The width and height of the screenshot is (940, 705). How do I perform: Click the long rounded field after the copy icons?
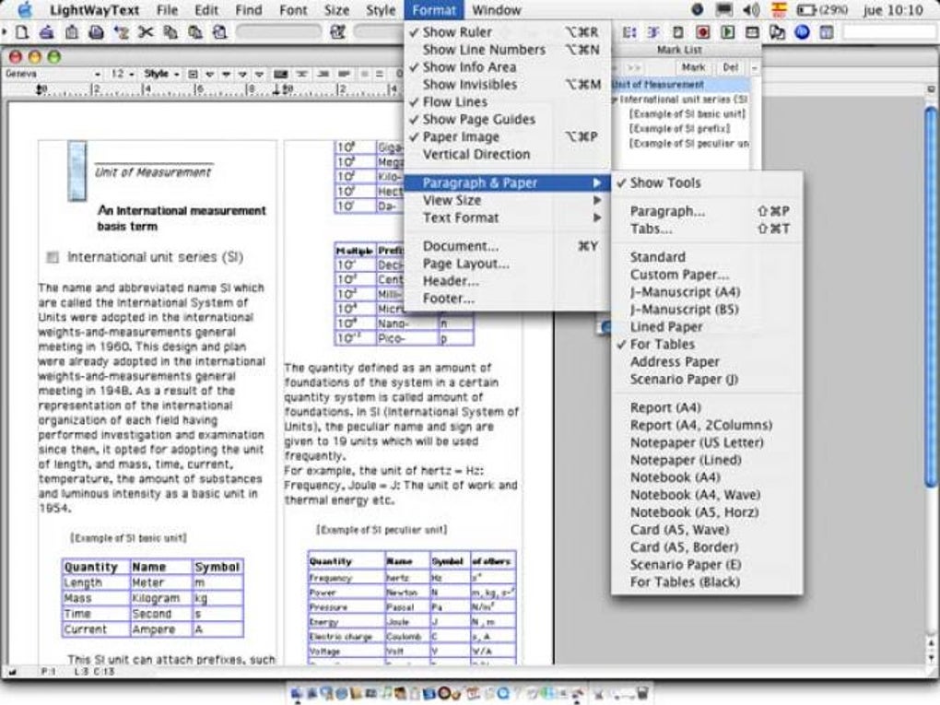278,31
